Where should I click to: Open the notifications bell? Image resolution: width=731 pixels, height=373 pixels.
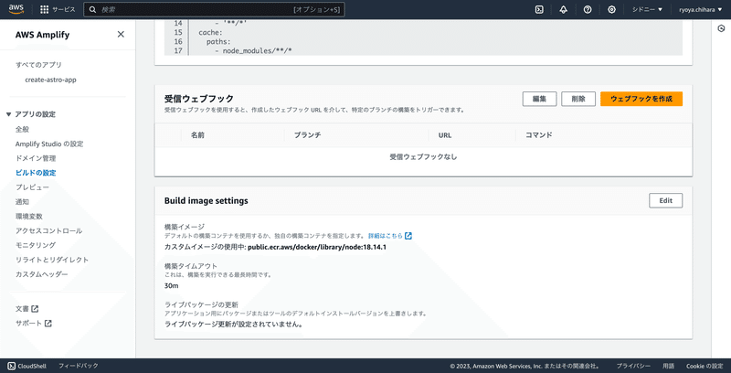563,9
